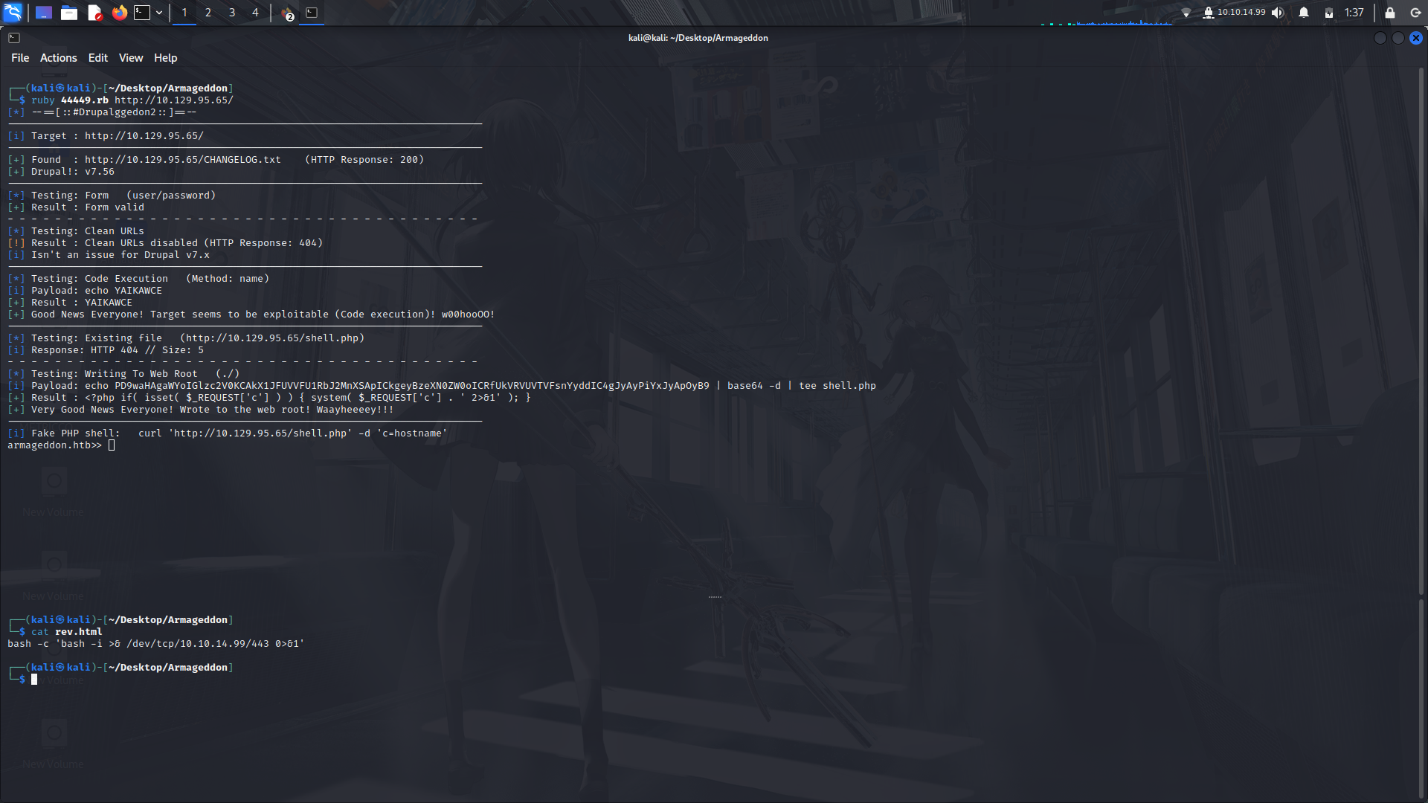Launch the Firefox browser from the panel
This screenshot has width=1428, height=803.
click(x=119, y=13)
